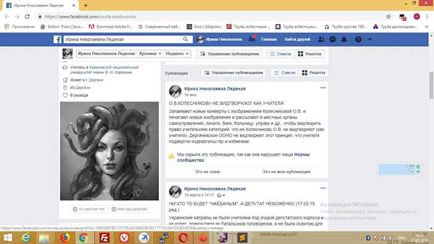Select lower Решетка view button
This screenshot has height=244, width=434.
tap(313, 73)
